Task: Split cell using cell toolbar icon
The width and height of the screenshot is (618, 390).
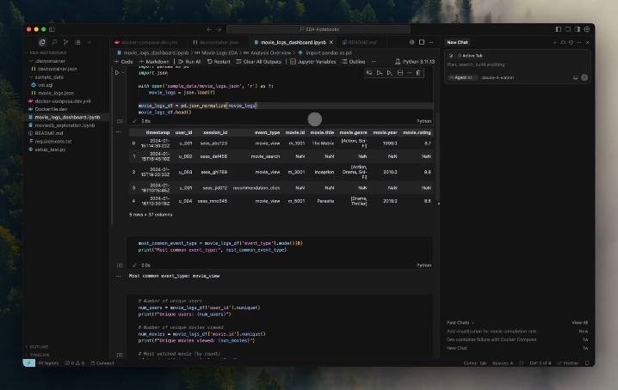Action: [400, 73]
